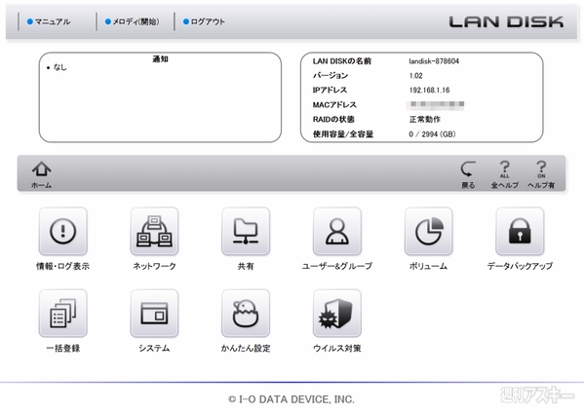Click the IP address 192.168.1.16
Screen dimensions: 585x414
click(429, 91)
